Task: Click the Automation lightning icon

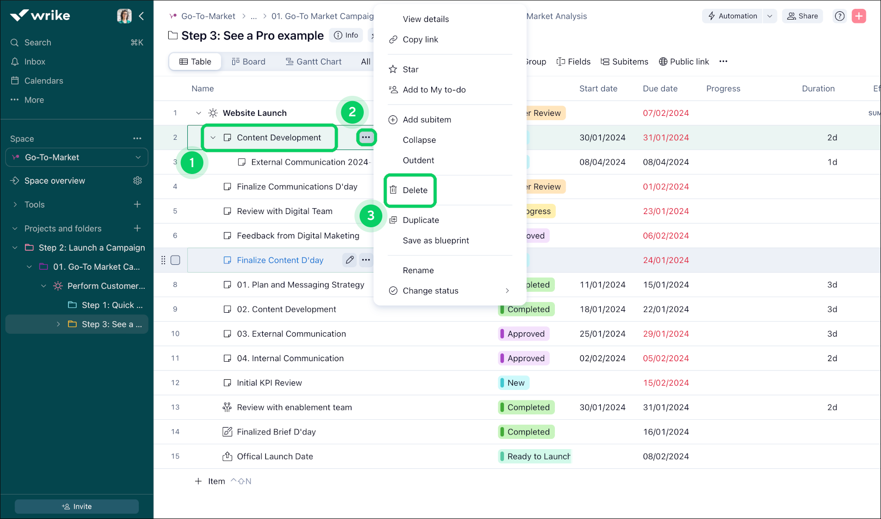Action: 711,16
